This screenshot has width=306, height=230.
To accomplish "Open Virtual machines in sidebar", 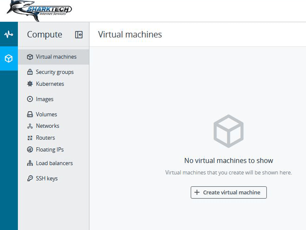I will pos(56,57).
